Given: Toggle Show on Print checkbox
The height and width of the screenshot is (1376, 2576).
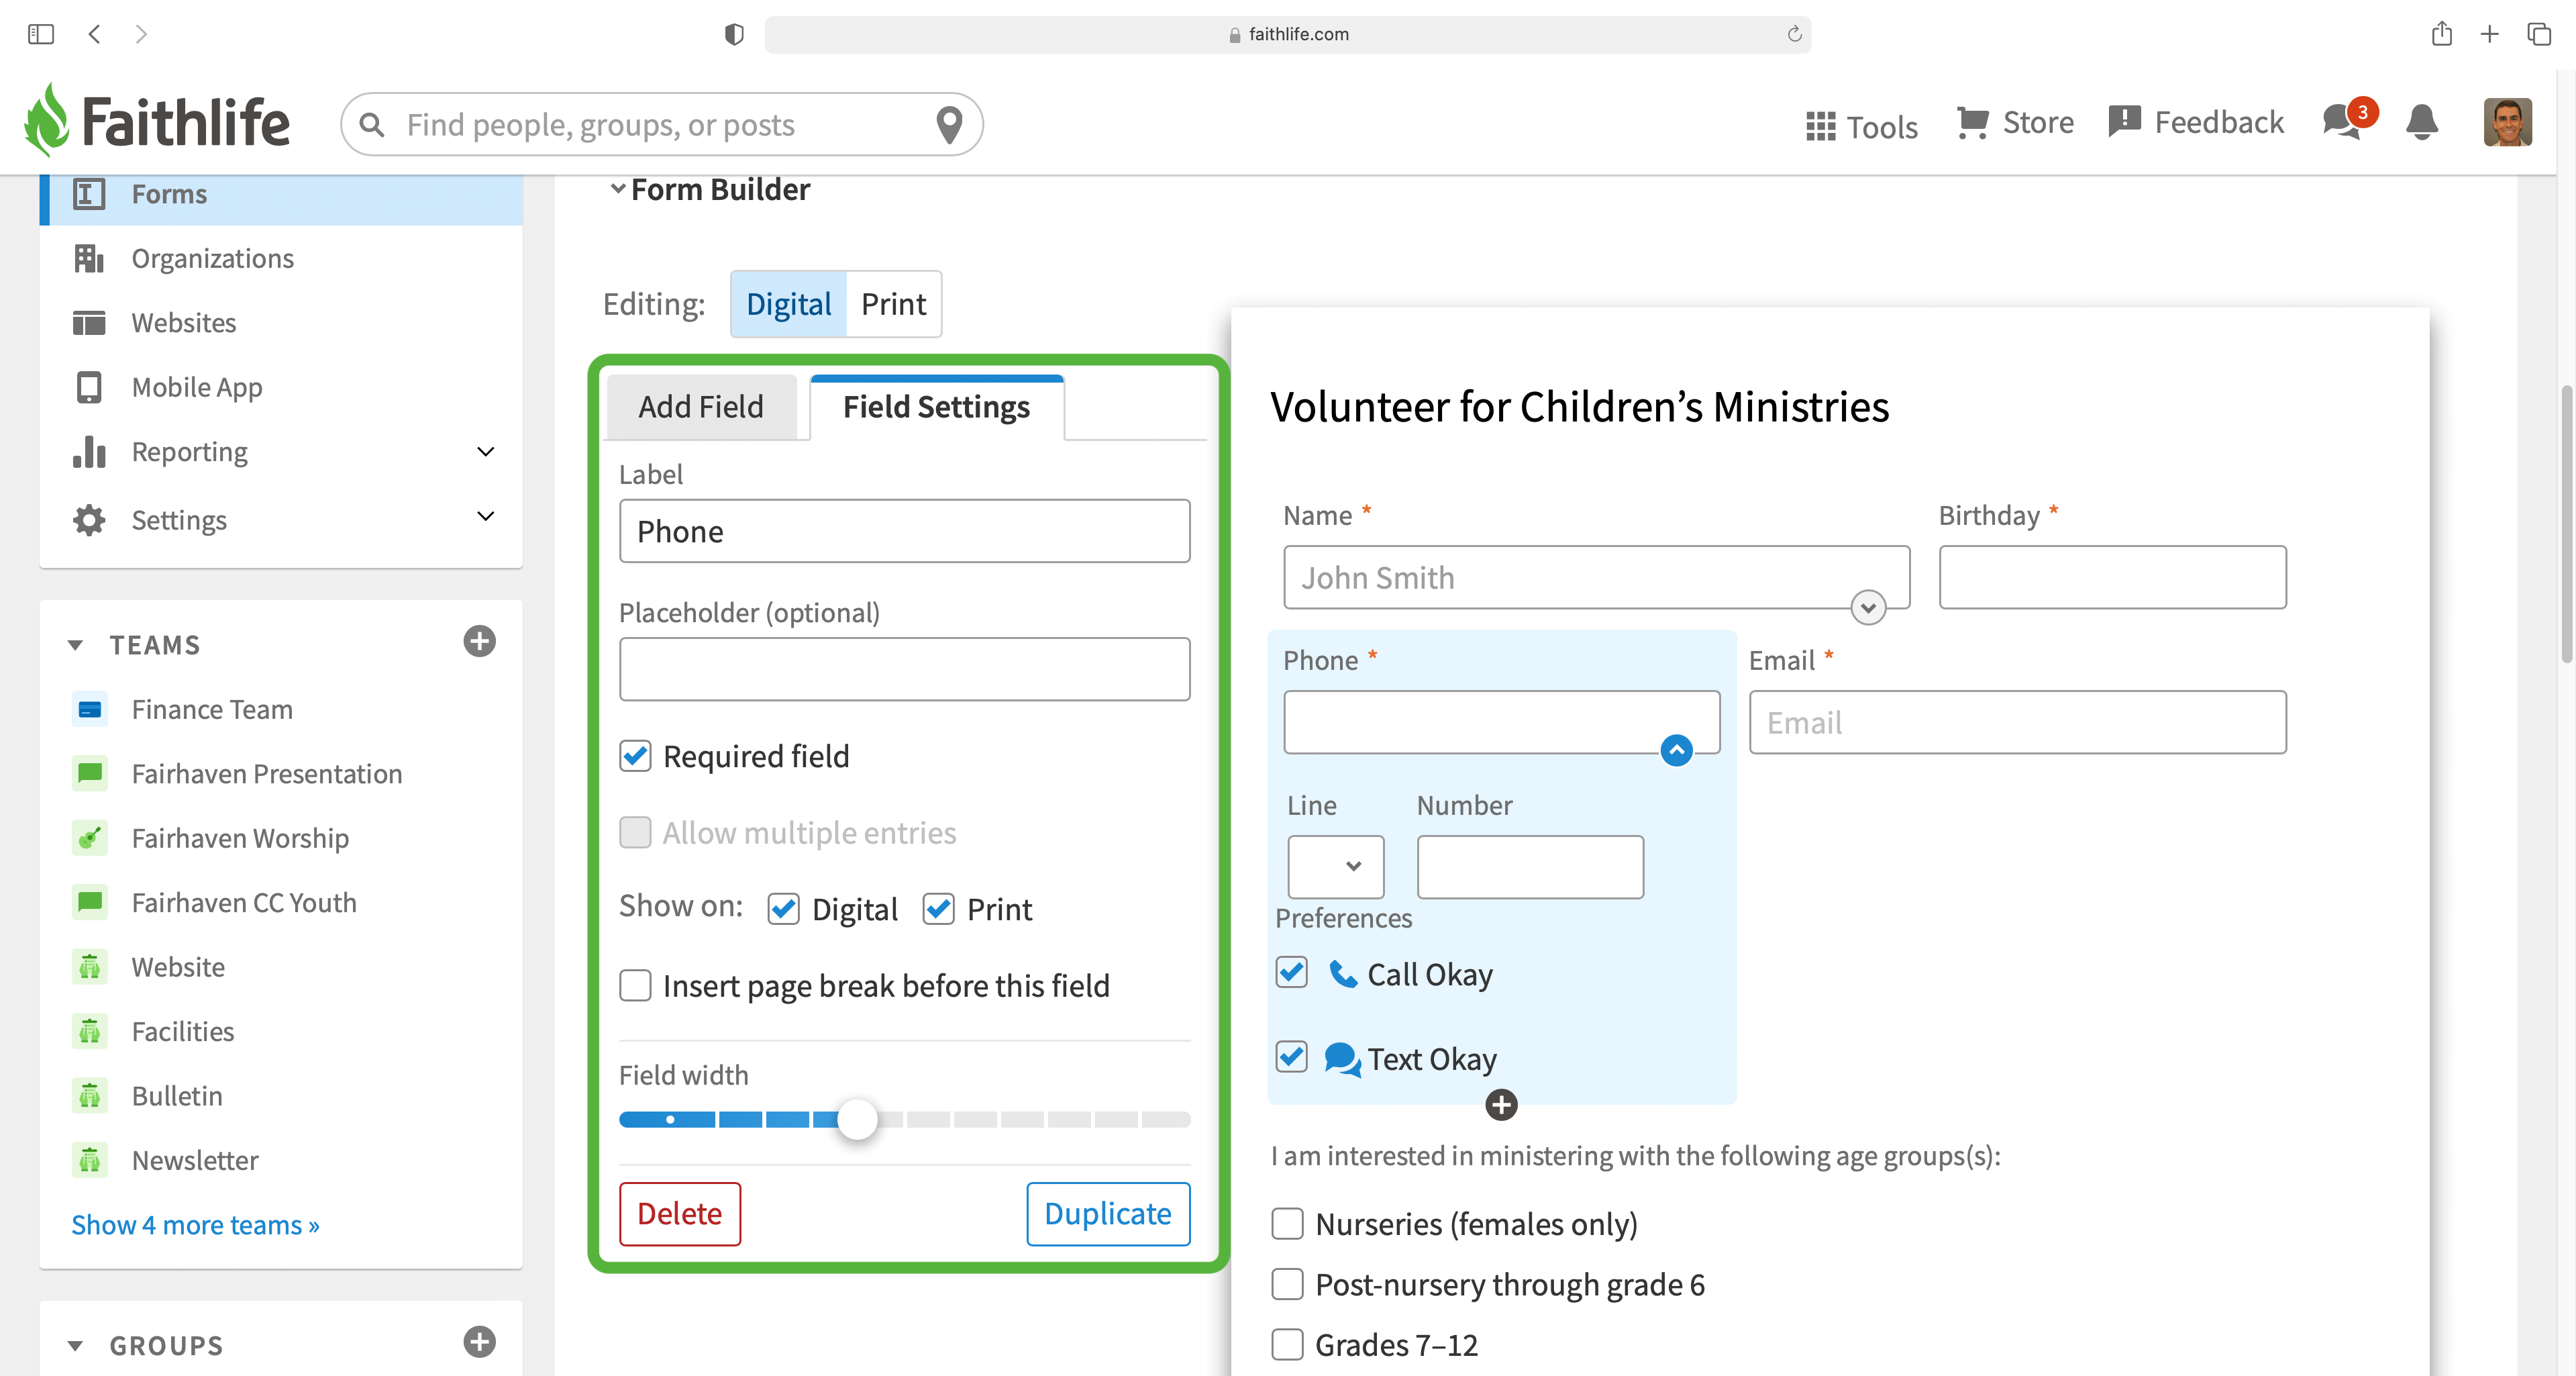Looking at the screenshot, I should click(x=938, y=909).
